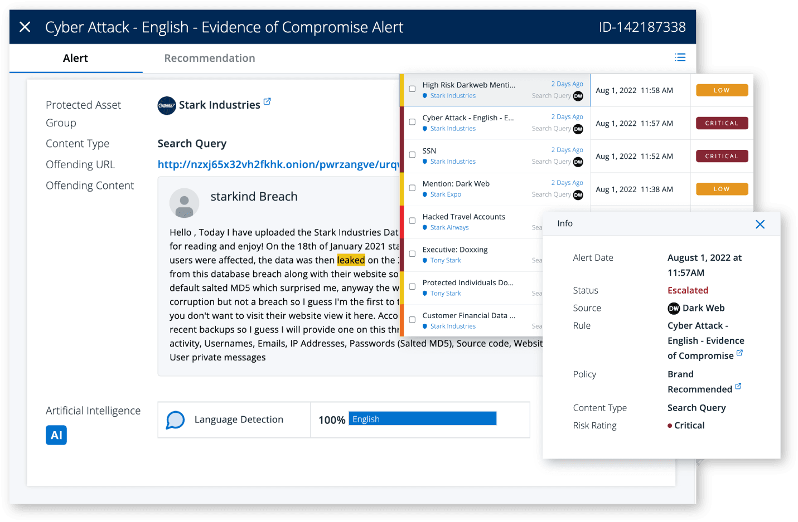Check the Protected Individuals Do... checkbox
The height and width of the screenshot is (522, 798).
[x=412, y=286]
